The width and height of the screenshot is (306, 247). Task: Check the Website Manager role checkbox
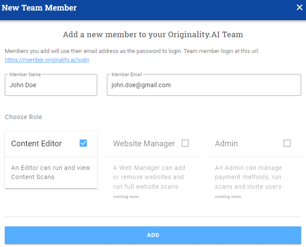pyautogui.click(x=185, y=143)
